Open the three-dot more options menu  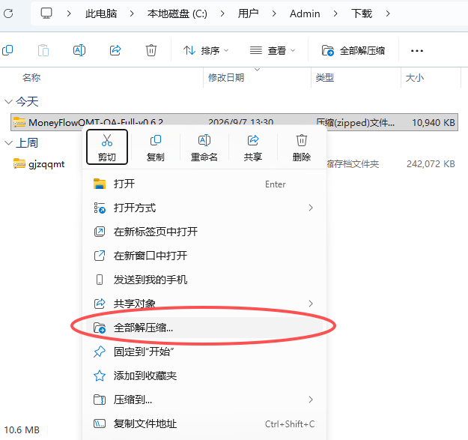pos(416,51)
